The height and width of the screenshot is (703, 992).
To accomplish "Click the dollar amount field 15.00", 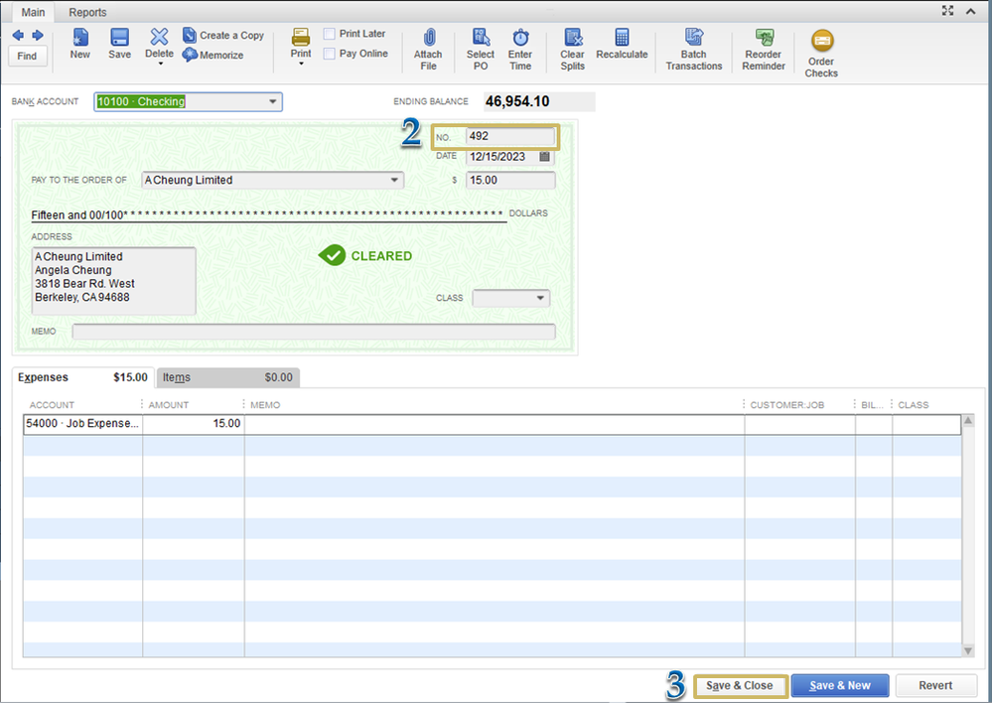I will click(x=510, y=181).
